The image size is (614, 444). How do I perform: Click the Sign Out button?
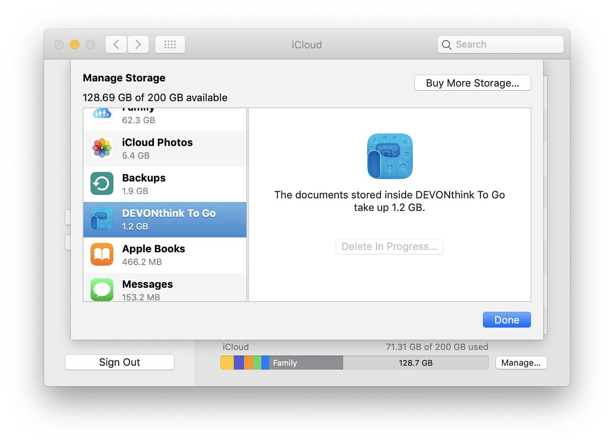click(120, 362)
